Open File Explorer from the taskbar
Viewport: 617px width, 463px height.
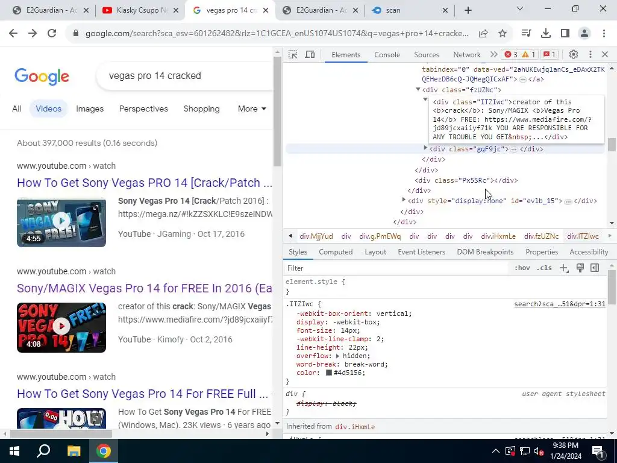[x=73, y=451]
